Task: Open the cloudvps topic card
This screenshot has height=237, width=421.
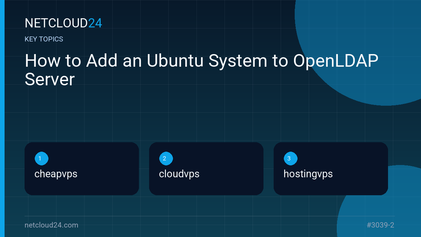Action: click(x=206, y=169)
